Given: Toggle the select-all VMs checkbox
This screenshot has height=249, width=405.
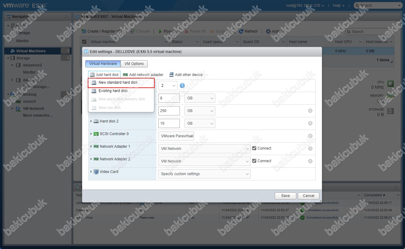Looking at the screenshot, I should coord(84,42).
